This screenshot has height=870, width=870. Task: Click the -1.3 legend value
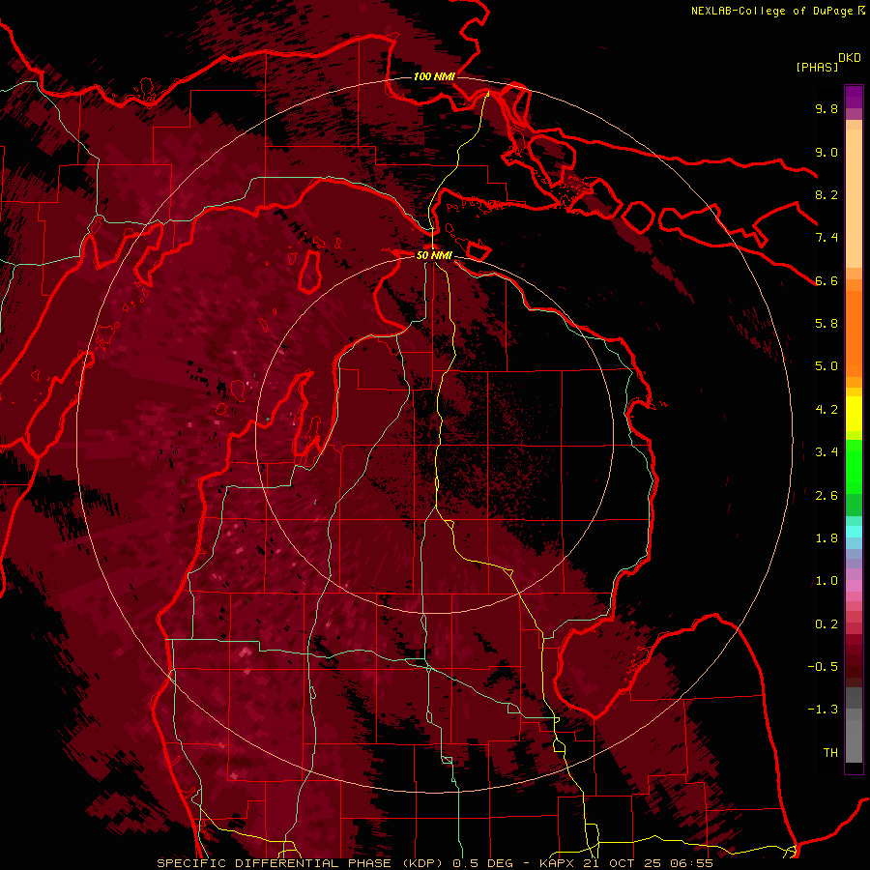[x=823, y=710]
